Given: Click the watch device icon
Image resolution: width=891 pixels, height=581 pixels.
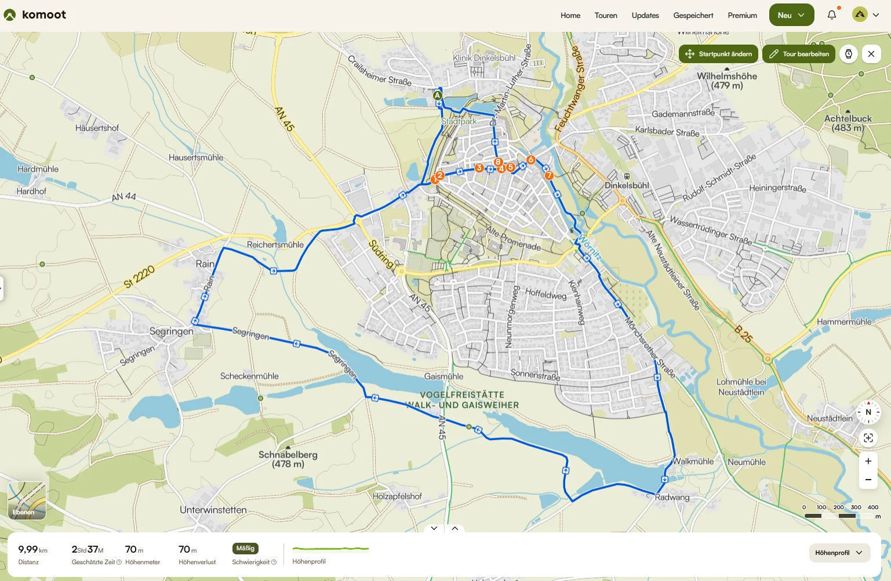Looking at the screenshot, I should [x=849, y=54].
